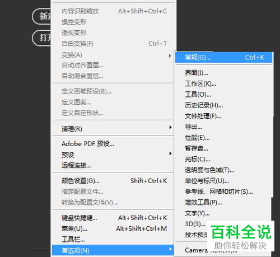Click the 新建 button behind menu
Viewport: 280px width, 257px height.
(x=41, y=16)
